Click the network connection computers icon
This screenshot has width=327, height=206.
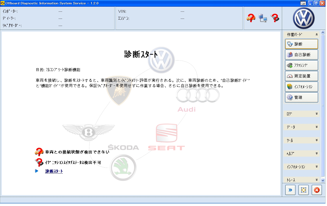click(263, 18)
